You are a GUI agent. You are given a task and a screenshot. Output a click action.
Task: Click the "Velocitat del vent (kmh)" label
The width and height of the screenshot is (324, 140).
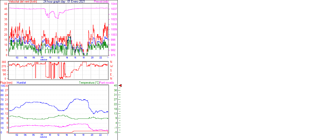coord(23,2)
